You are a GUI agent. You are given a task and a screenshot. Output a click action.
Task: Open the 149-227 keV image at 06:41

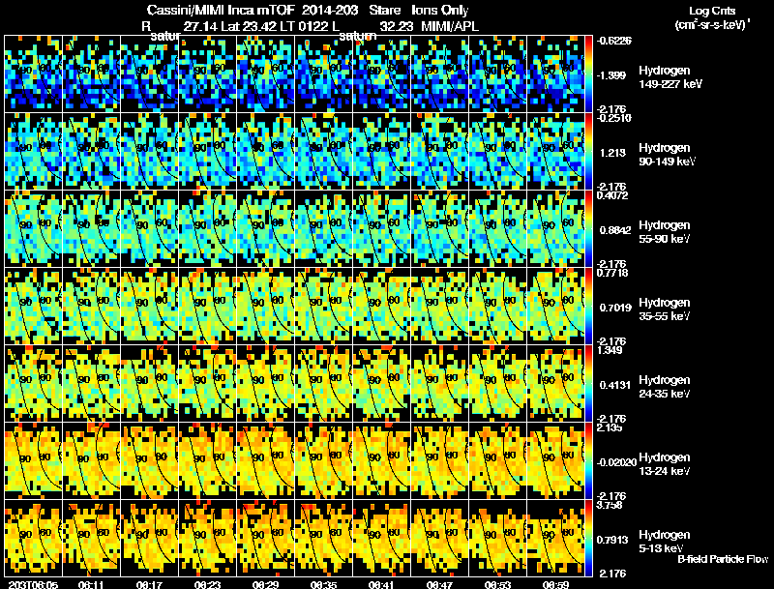(x=381, y=74)
